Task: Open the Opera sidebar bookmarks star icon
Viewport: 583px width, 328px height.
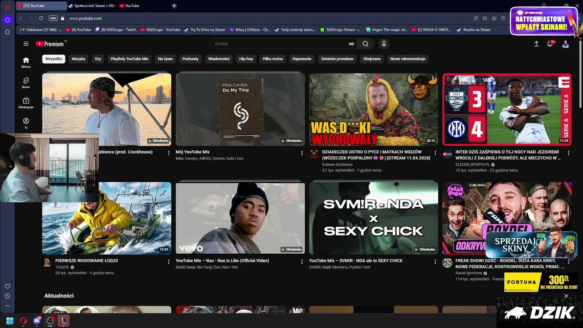Action: coord(7,32)
